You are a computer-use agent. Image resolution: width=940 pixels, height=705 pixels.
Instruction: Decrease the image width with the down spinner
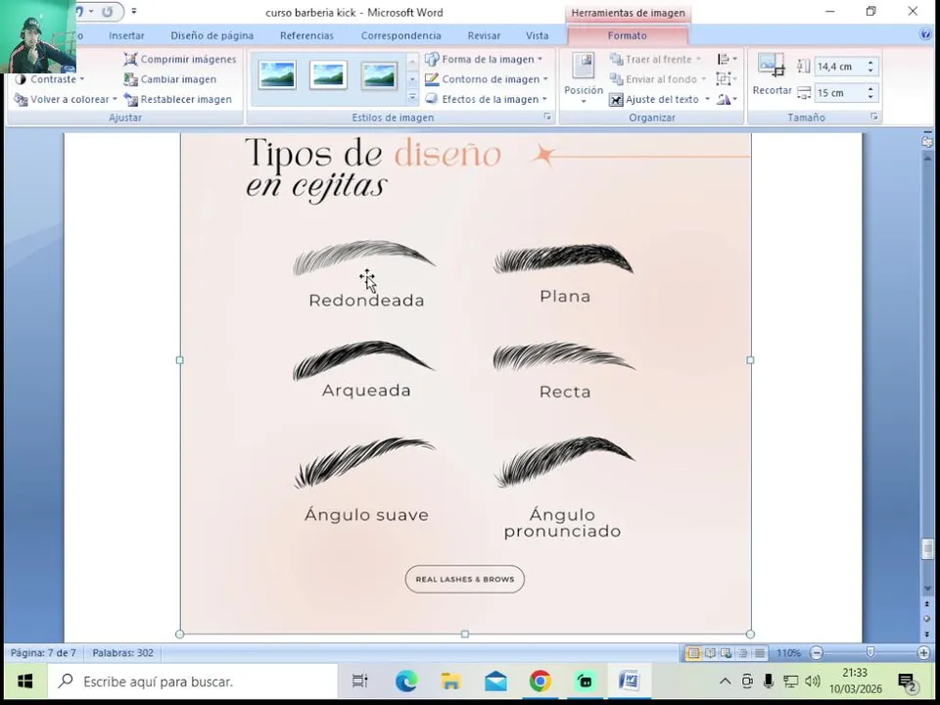click(x=870, y=97)
